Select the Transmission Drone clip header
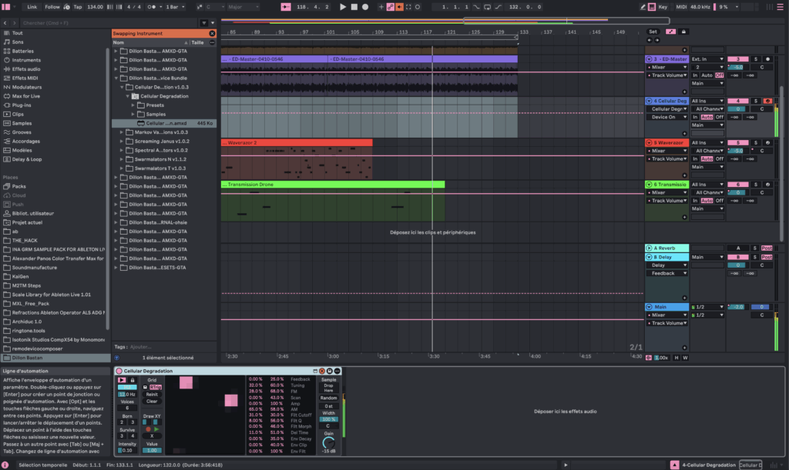 333,185
